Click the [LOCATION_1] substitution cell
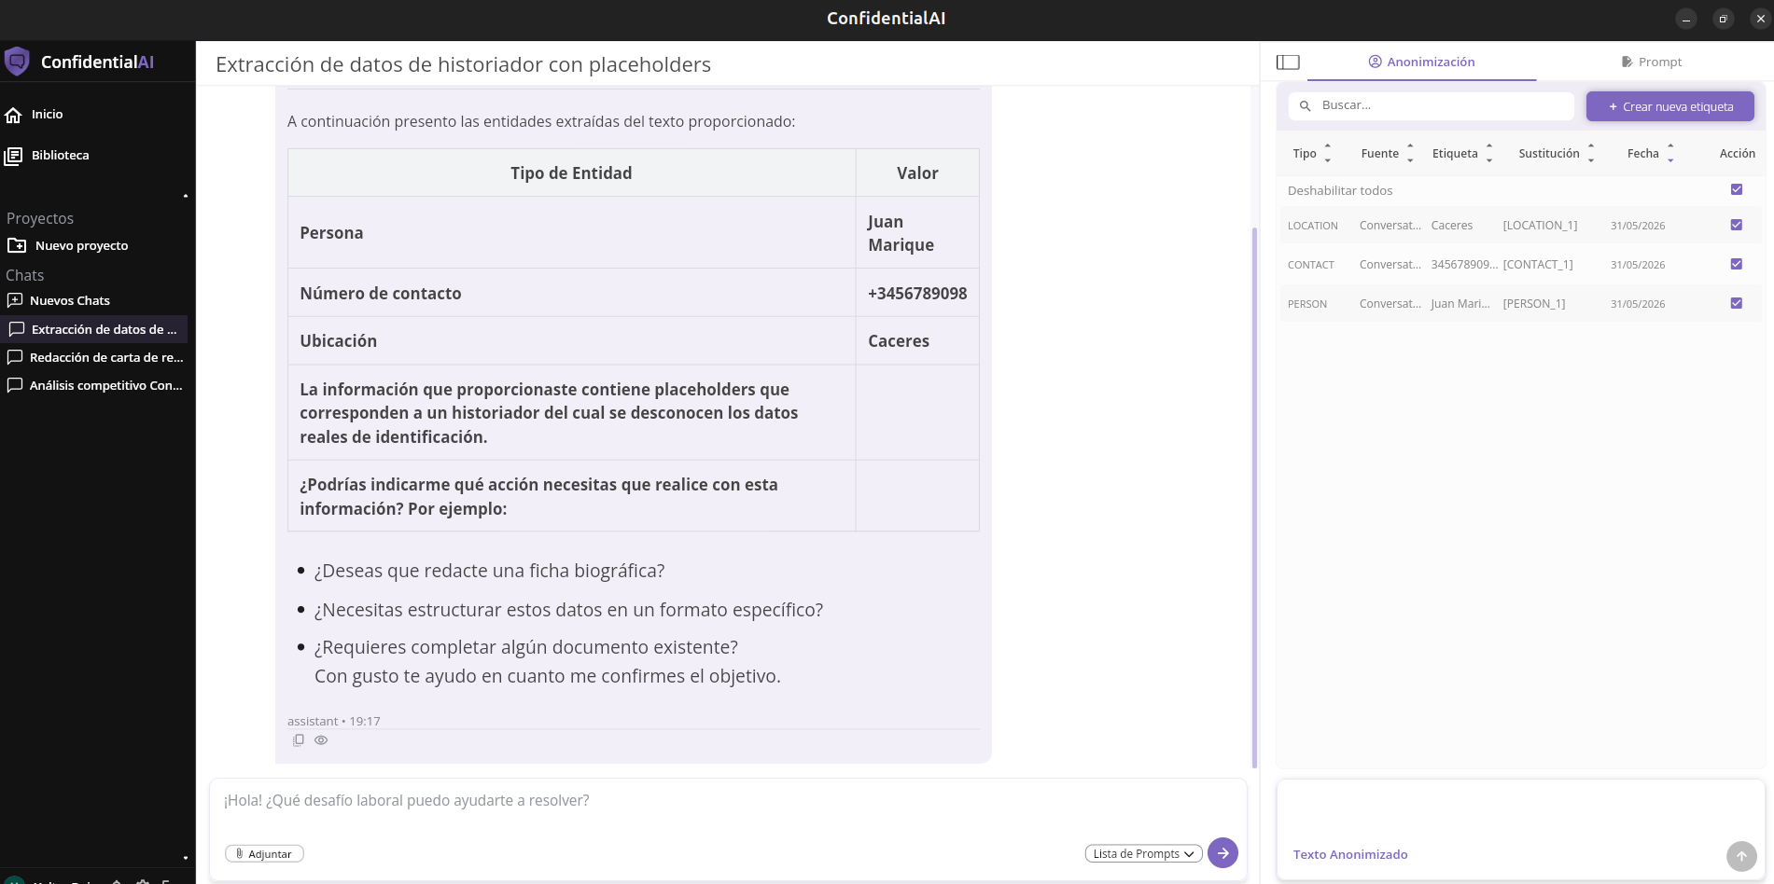Image resolution: width=1774 pixels, height=884 pixels. pos(1540,226)
